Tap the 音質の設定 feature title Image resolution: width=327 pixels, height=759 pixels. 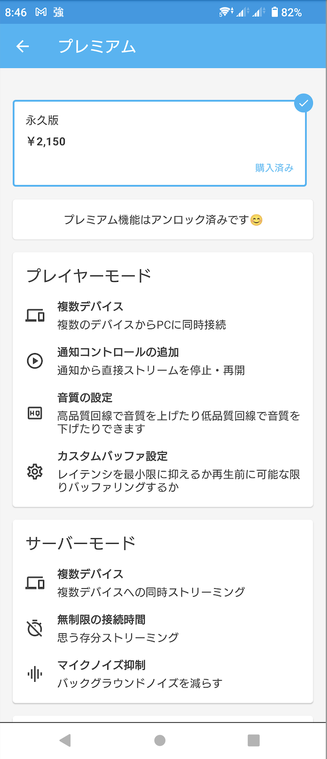coord(85,398)
